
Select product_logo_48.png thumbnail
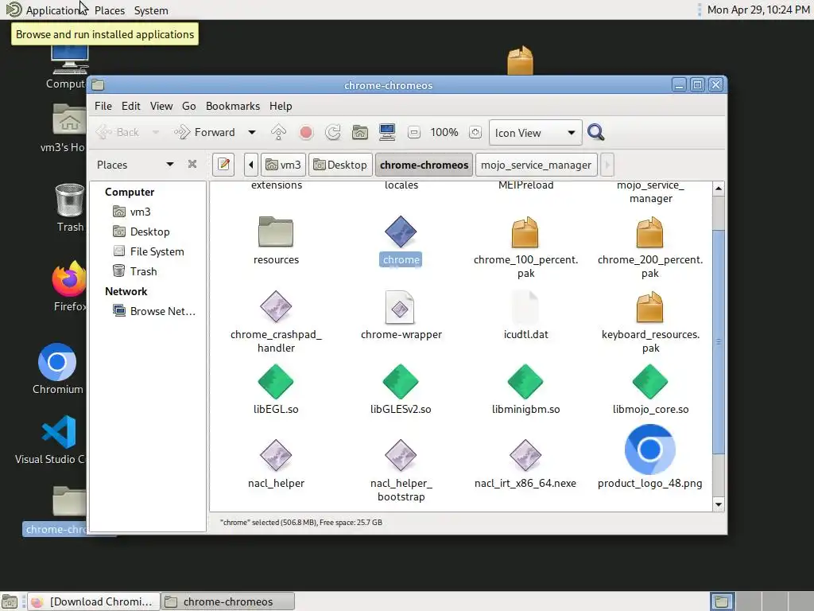click(649, 449)
